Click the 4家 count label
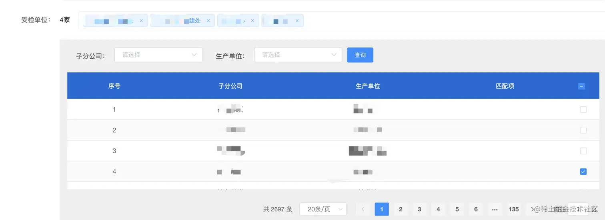Viewport: 605px width, 220px height. (x=65, y=20)
